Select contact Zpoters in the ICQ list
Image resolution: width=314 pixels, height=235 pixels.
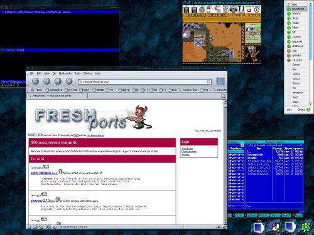coord(296,37)
